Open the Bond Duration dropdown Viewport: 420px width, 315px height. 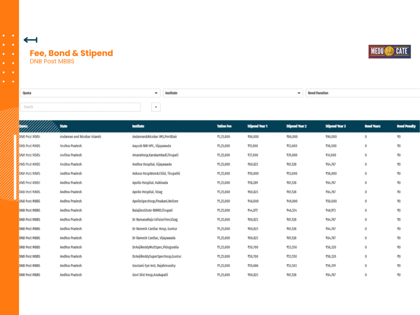click(363, 93)
